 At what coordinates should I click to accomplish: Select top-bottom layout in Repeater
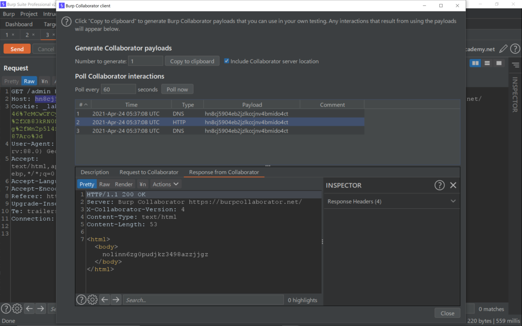click(487, 63)
